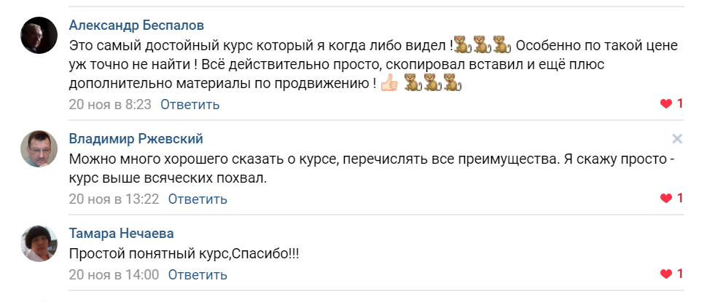The image size is (707, 302).
Task: Click the text 'курс выше всяческих похвал.'
Action: [168, 179]
